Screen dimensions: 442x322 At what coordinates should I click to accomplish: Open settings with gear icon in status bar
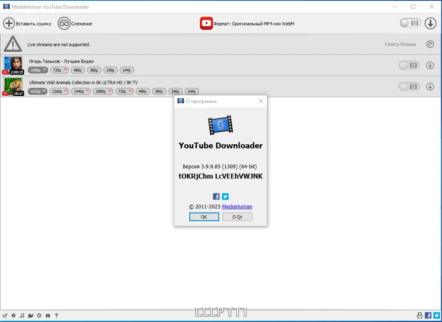(13, 315)
